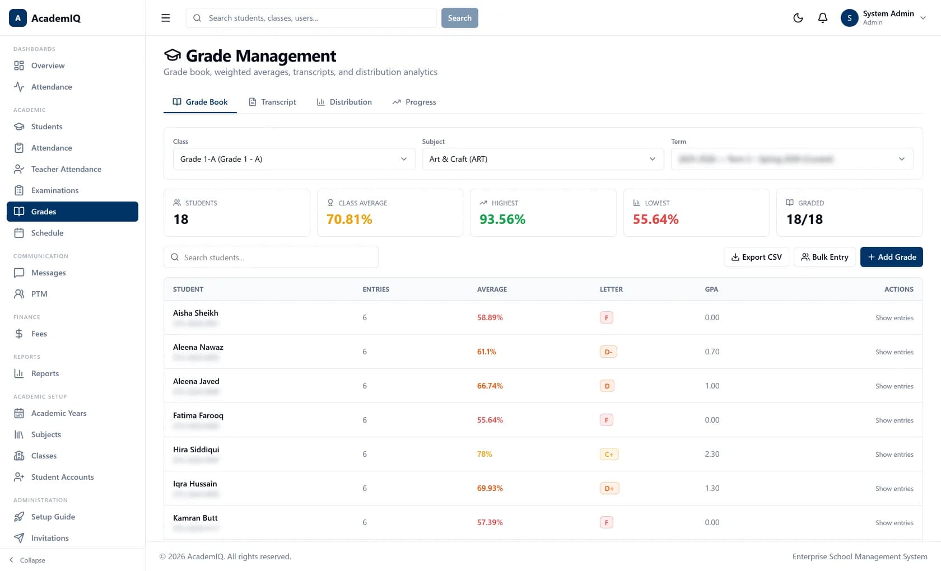Click the Class Average 70.81% card
941x571 pixels.
click(390, 213)
